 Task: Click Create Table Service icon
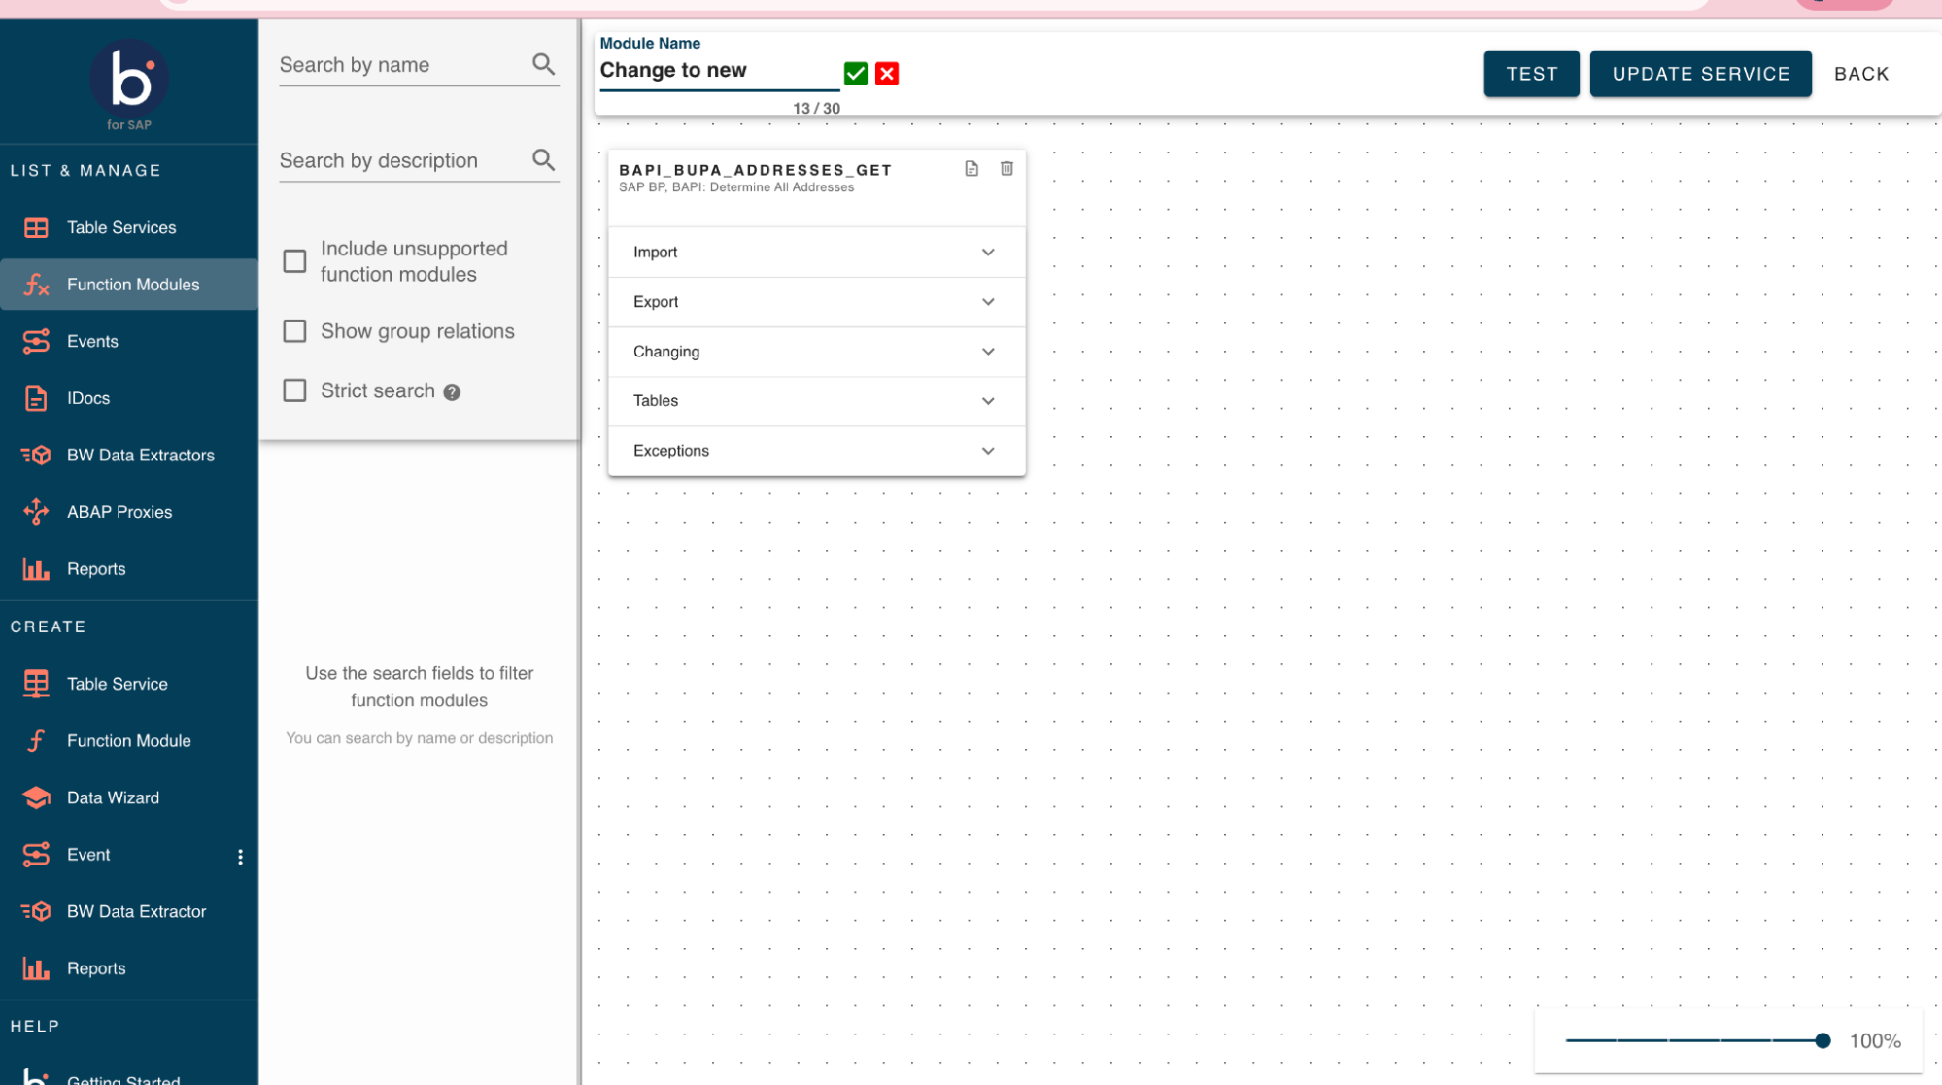point(36,684)
